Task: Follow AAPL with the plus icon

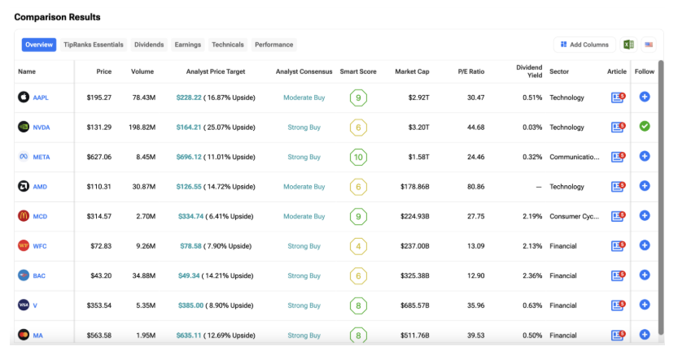Action: point(645,97)
